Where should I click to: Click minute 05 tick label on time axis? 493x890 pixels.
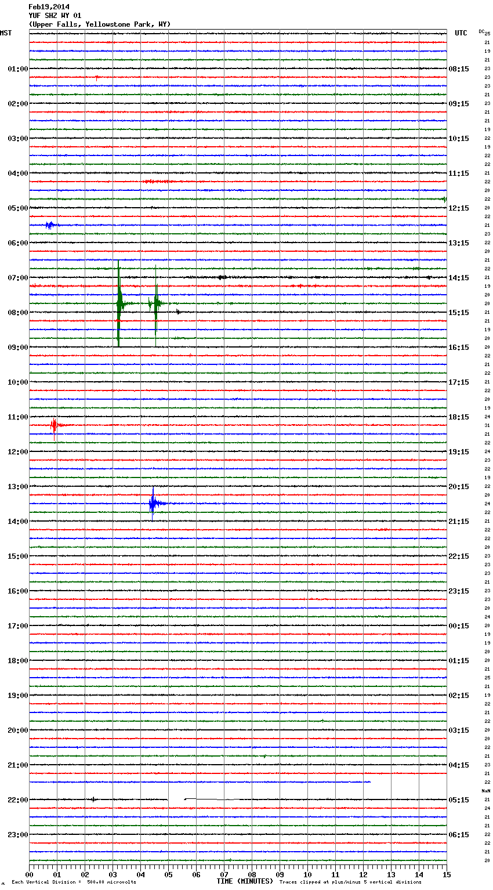pos(168,874)
